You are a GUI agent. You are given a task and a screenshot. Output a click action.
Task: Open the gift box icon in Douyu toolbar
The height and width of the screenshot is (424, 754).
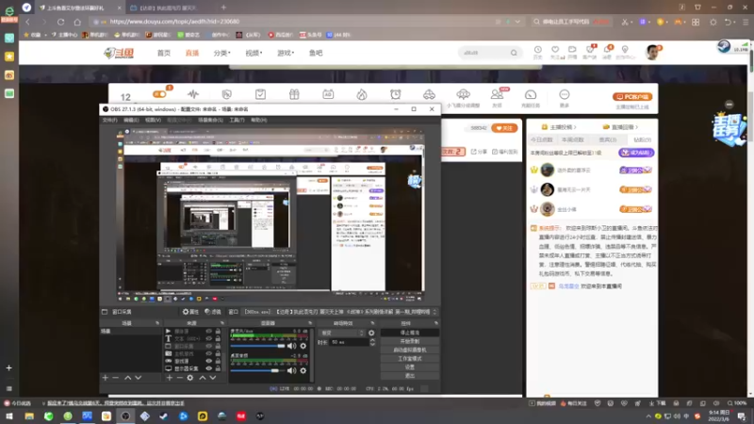tap(294, 94)
